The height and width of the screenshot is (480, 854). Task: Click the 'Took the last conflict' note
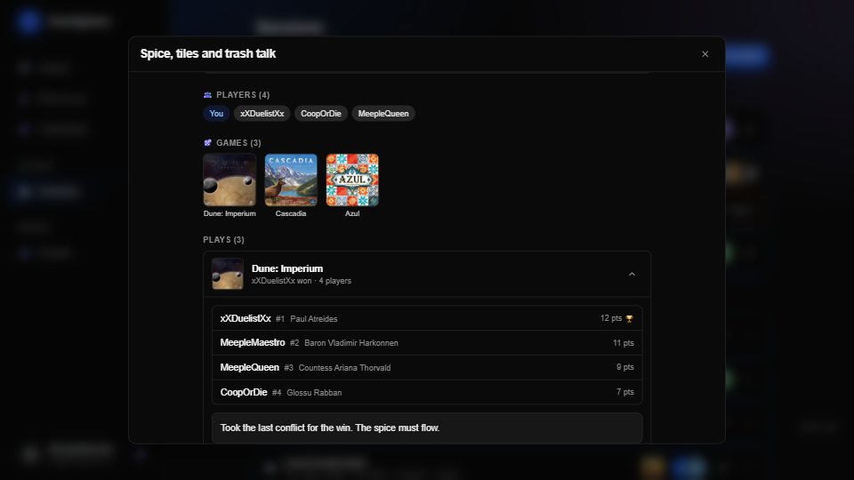[427, 428]
